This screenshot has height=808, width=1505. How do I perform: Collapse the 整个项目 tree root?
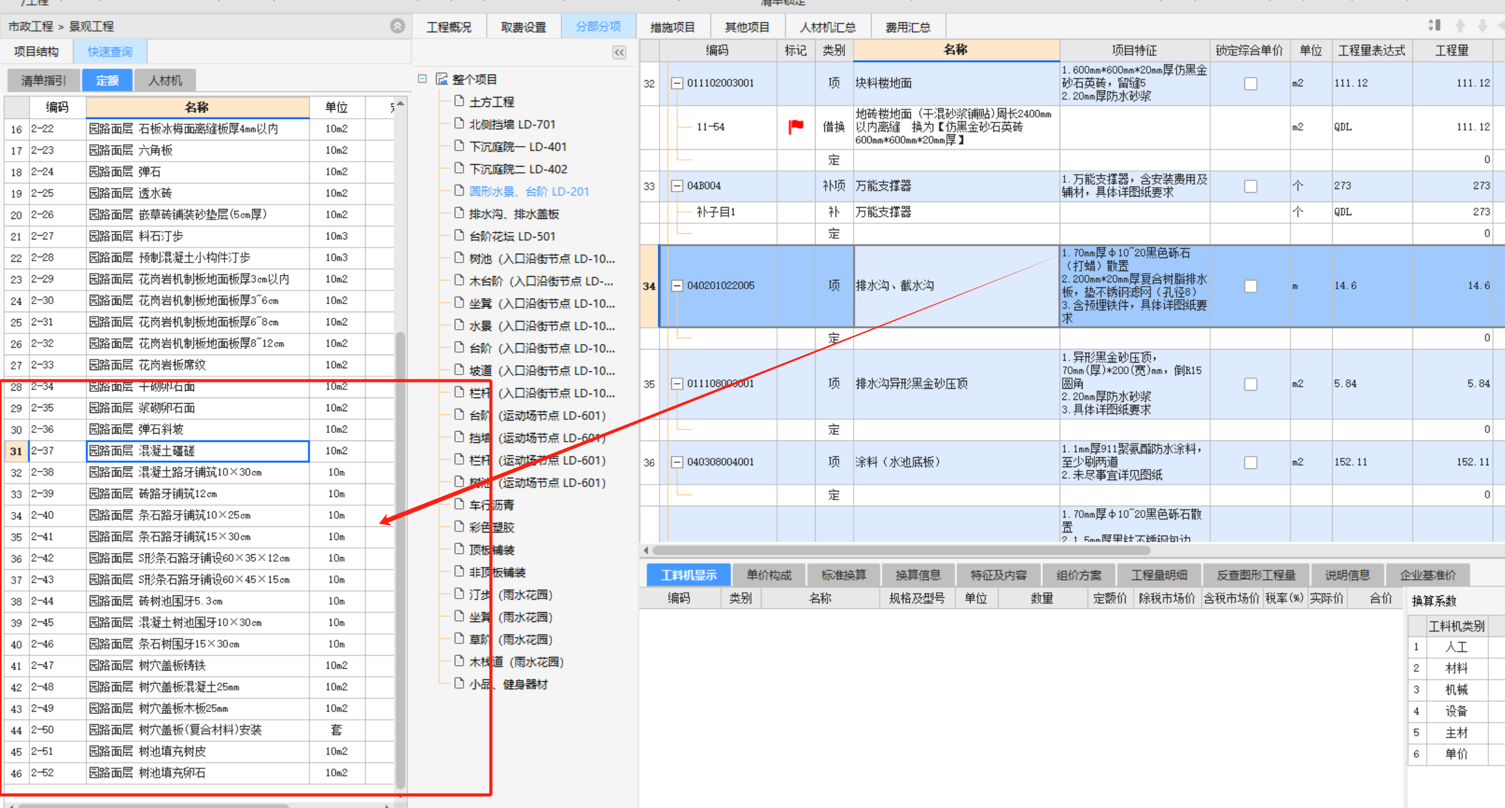tap(422, 79)
